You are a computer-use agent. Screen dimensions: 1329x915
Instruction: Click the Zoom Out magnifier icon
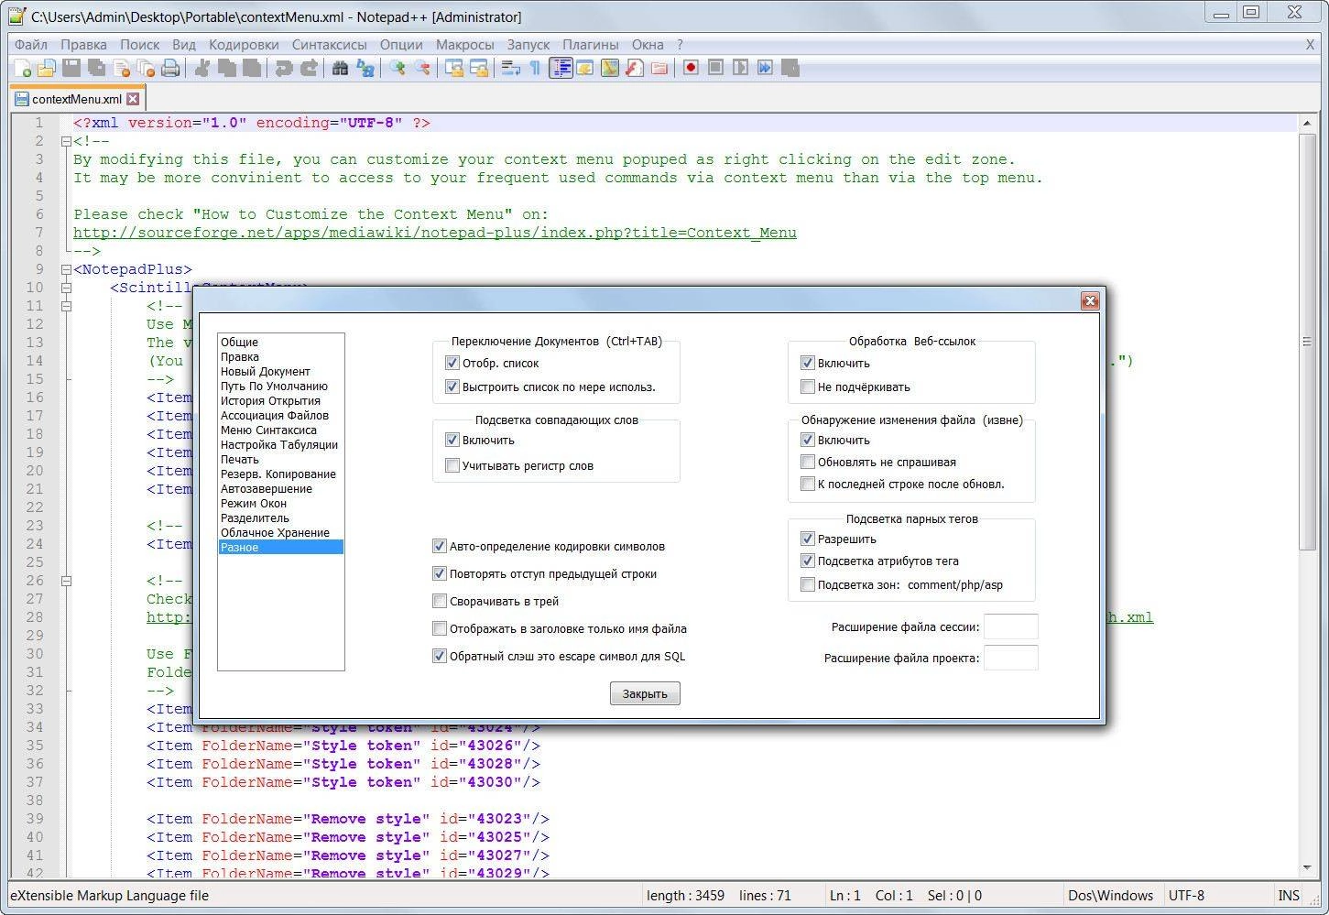click(x=422, y=68)
